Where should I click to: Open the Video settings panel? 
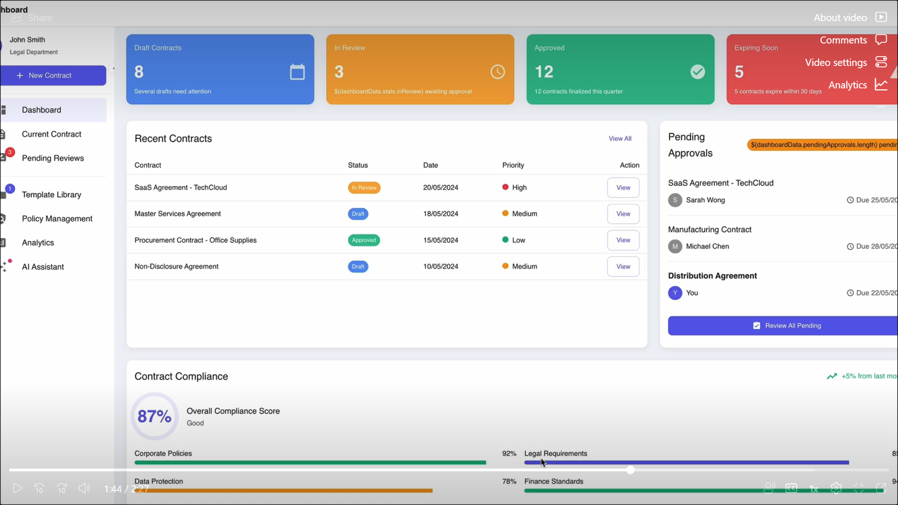pos(881,62)
